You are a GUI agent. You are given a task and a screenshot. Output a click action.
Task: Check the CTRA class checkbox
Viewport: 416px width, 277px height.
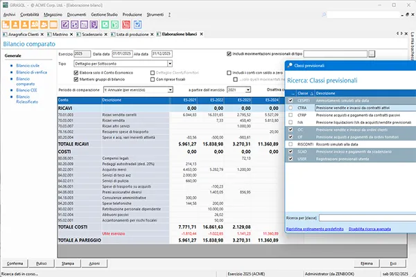click(x=291, y=108)
